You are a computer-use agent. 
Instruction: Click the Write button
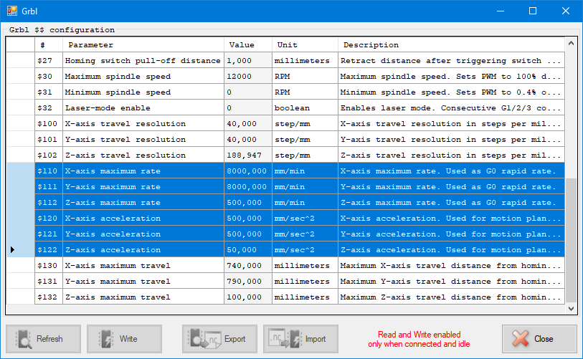tap(124, 339)
